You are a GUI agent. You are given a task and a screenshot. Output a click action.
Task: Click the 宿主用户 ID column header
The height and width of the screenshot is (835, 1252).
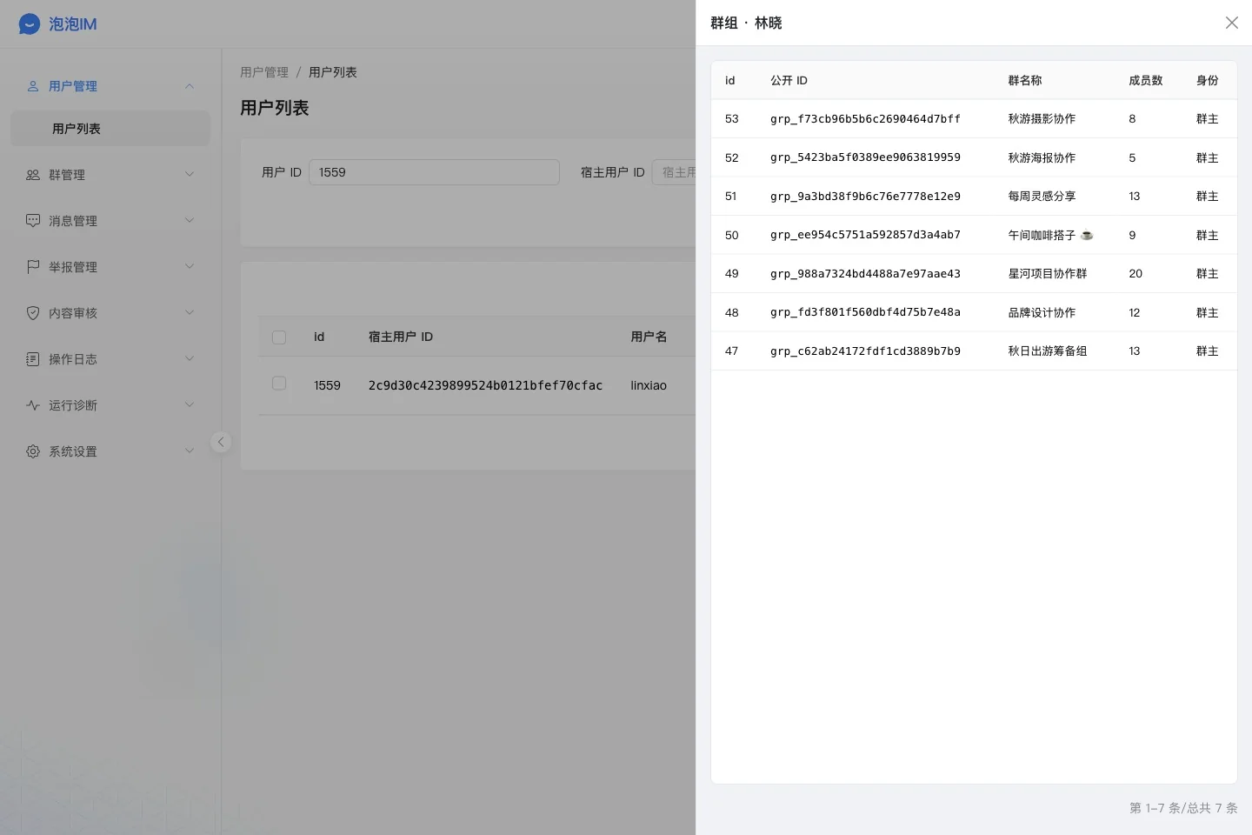401,337
